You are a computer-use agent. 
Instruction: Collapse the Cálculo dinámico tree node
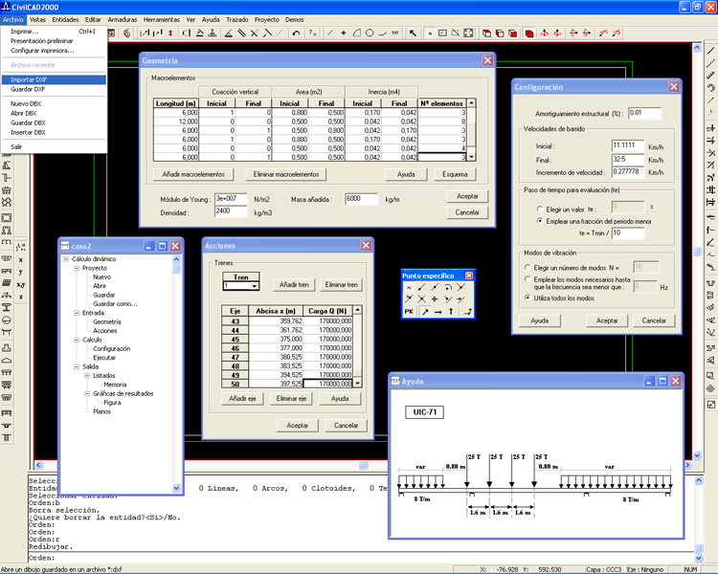pyautogui.click(x=66, y=259)
